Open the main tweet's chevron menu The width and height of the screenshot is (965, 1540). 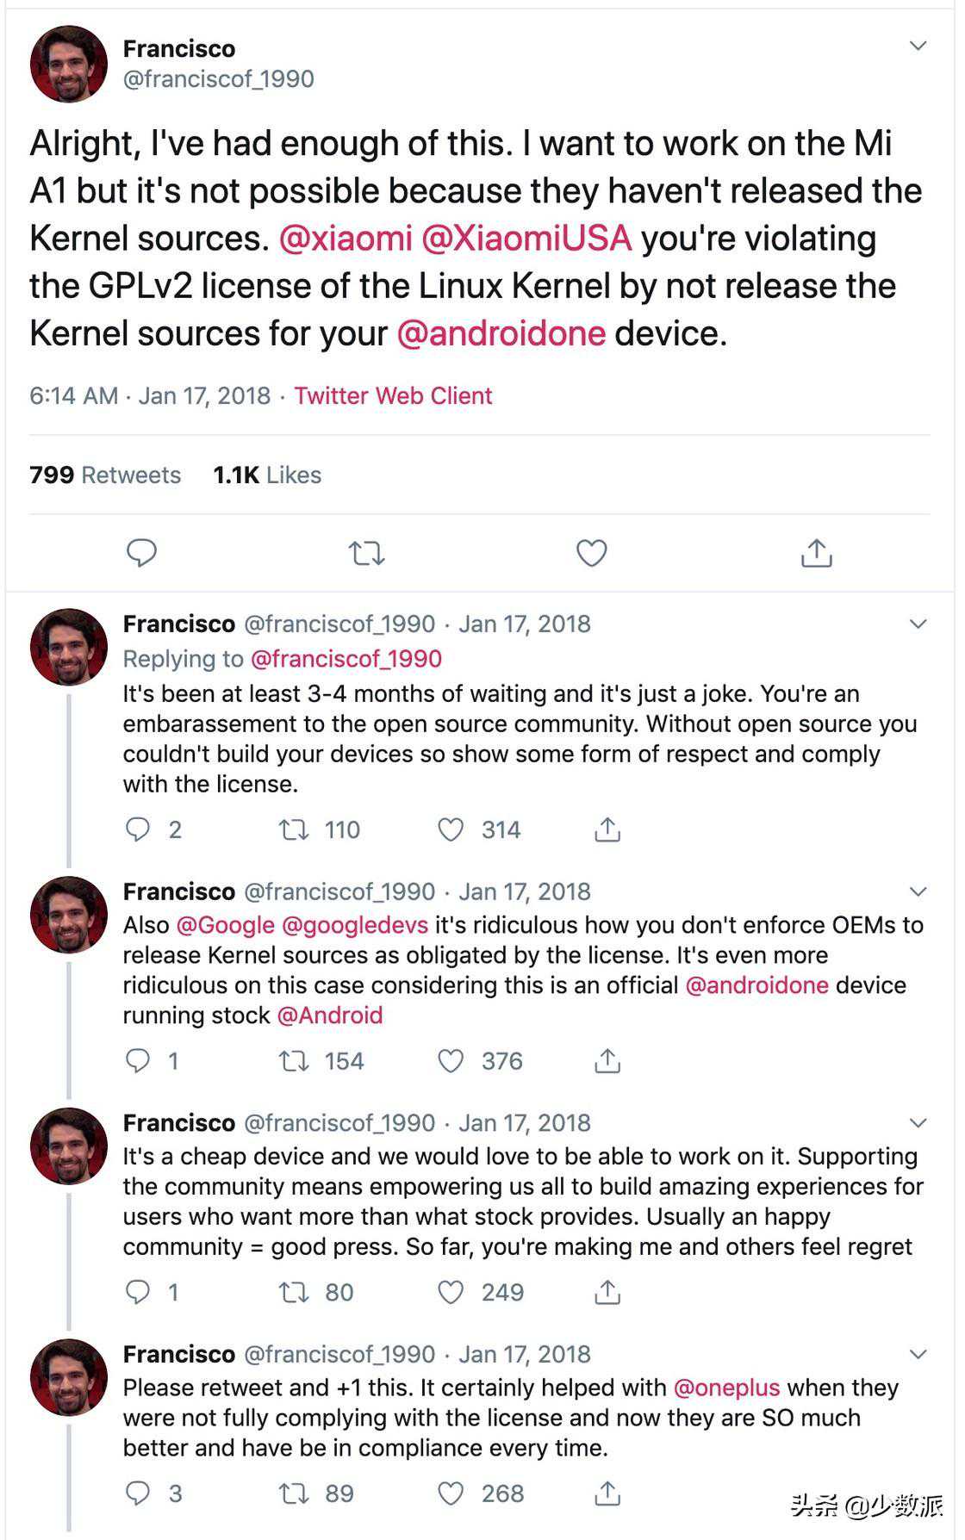click(x=918, y=46)
